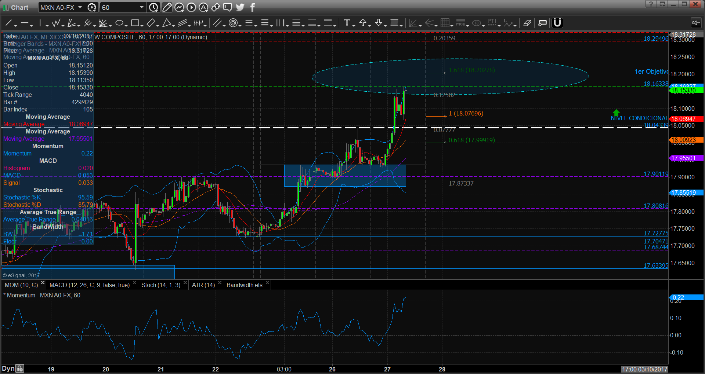Image resolution: width=705 pixels, height=374 pixels.
Task: Click the '0.618 (17.99919)' Fibonacci label
Action: 471,140
